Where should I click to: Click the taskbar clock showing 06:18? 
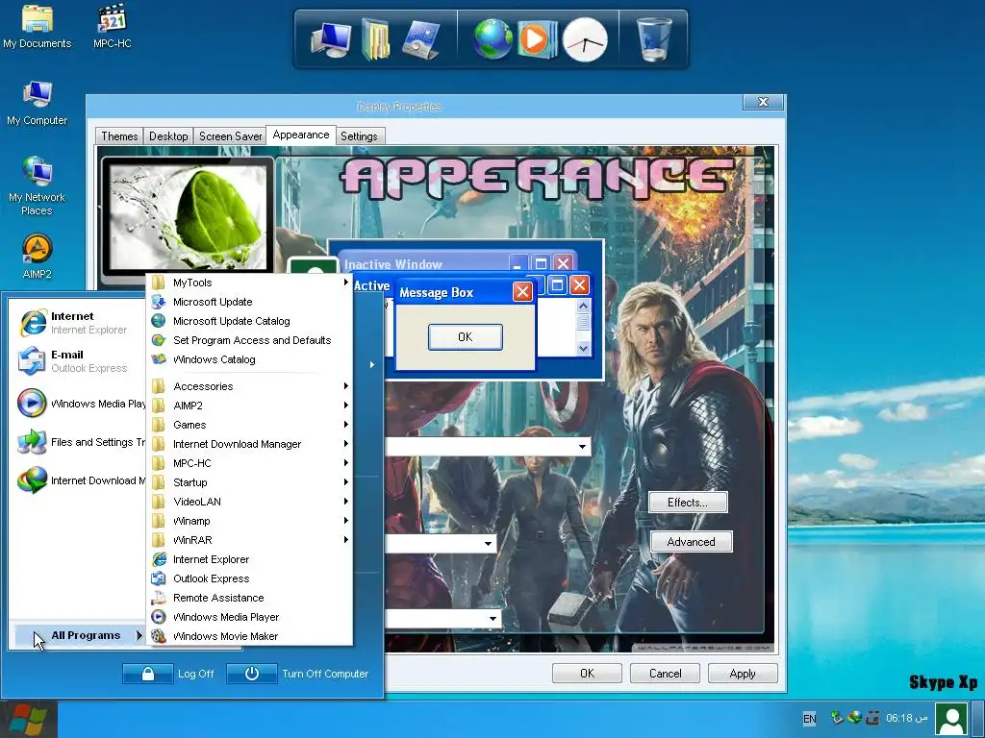(906, 718)
